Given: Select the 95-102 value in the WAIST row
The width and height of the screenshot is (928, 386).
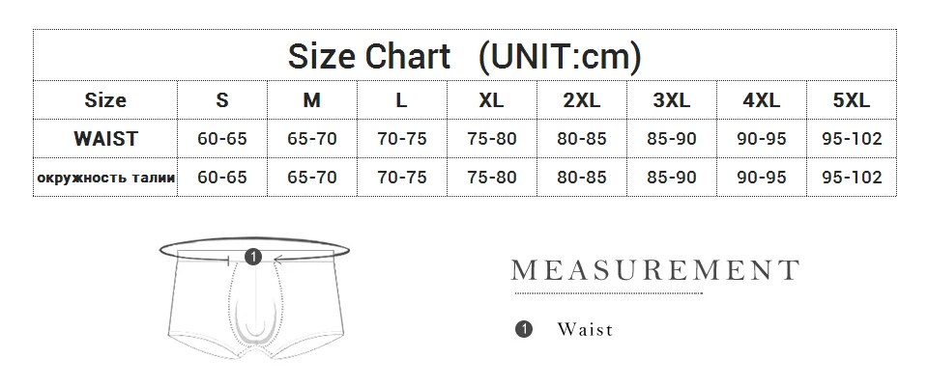Looking at the screenshot, I should (851, 138).
